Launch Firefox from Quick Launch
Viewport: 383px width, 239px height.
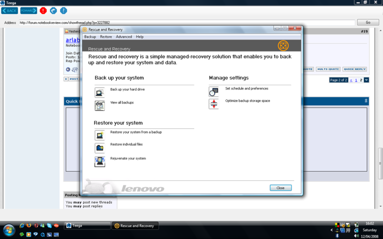click(29, 225)
